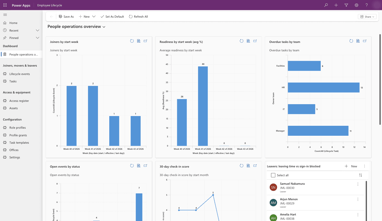382x221 pixels.
Task: Click the Week 41 bar showing 44 readiness
Action: (x=203, y=106)
